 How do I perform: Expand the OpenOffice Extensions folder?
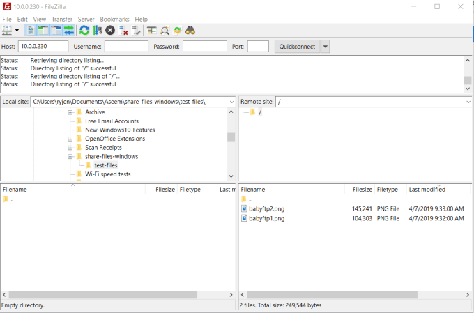70,139
